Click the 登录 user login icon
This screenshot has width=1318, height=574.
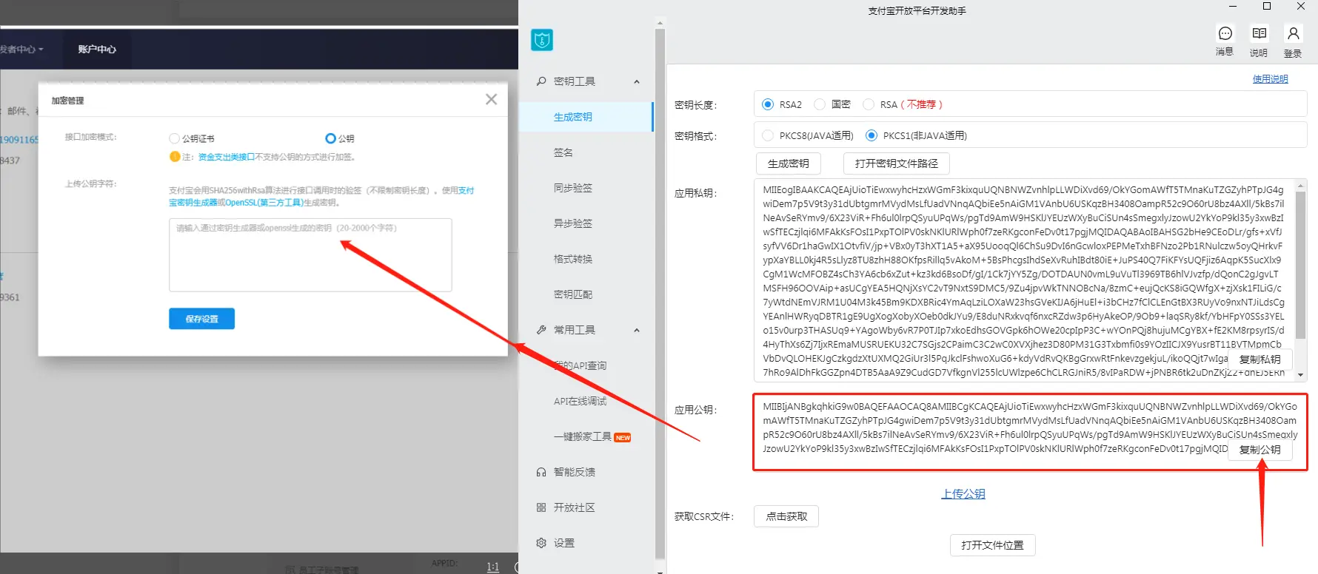1293,34
